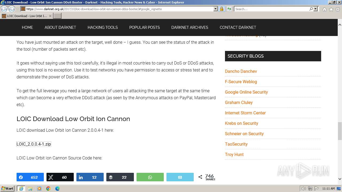The image size is (342, 192).
Task: Click the network tray icon
Action: click(310, 189)
